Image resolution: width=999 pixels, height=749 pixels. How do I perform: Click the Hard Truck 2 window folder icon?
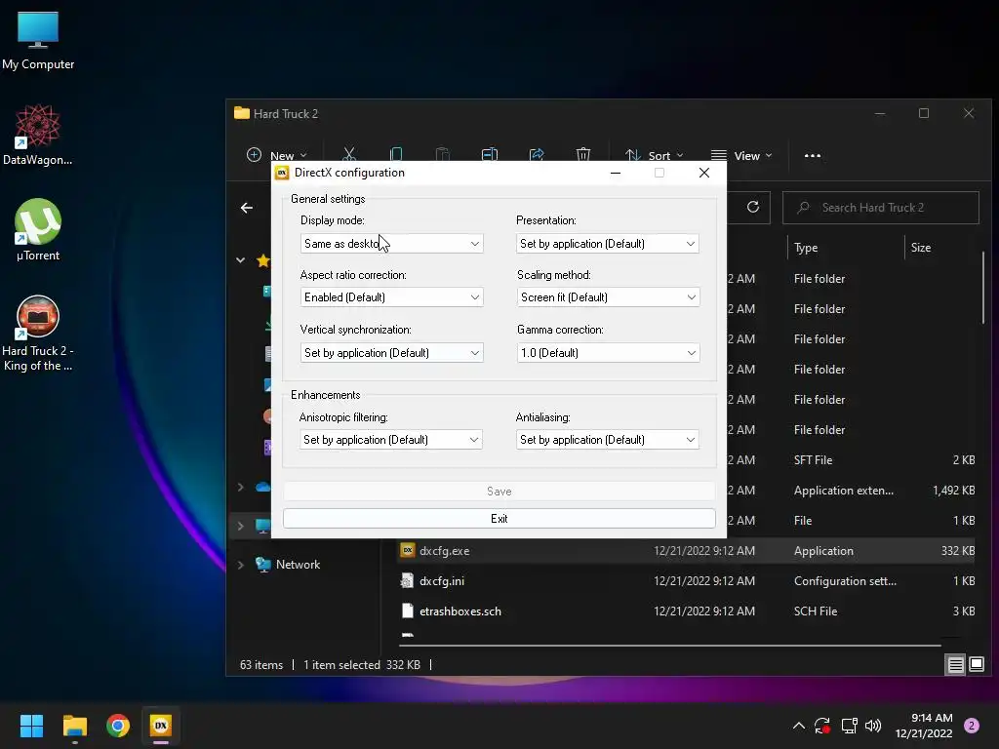242,113
